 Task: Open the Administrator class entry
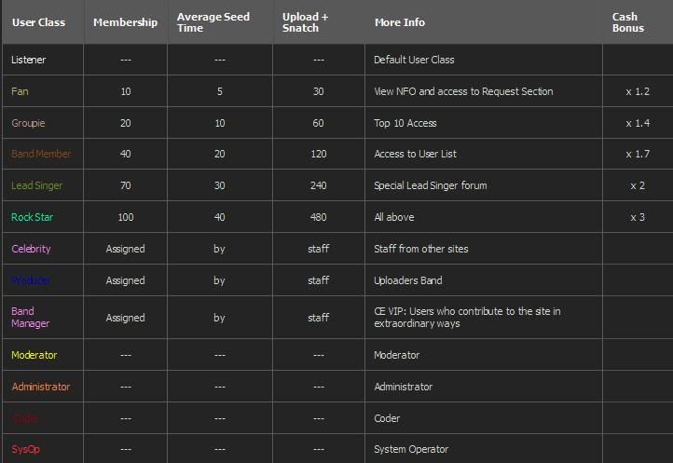point(41,387)
